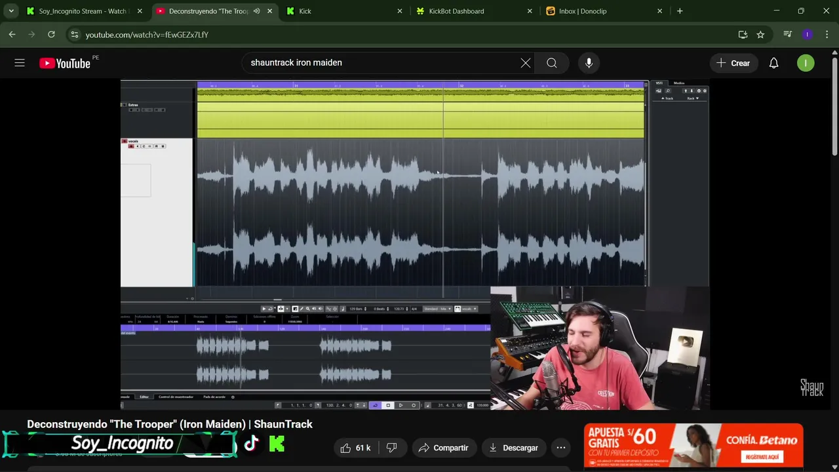Open the Medios tab in the right zone
The width and height of the screenshot is (839, 472).
[x=679, y=83]
